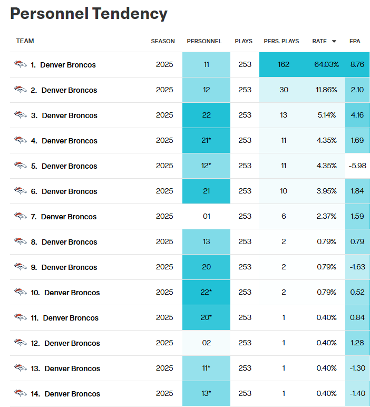Viewport: 370px width, 407px height.
Task: Click Broncos logo in row 14
Action: (x=20, y=393)
